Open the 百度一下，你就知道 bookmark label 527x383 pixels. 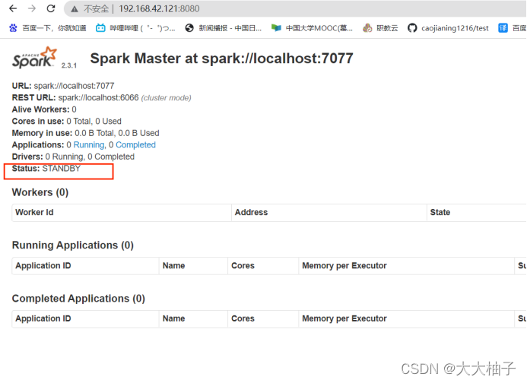click(54, 28)
